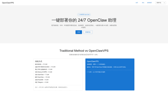Click the hero description paragraph under headline
168x94 pixels.
(x=84, y=26)
